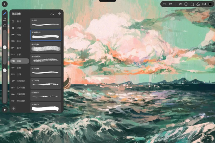
Task: Click the brush size slider handle
Action: point(5,47)
